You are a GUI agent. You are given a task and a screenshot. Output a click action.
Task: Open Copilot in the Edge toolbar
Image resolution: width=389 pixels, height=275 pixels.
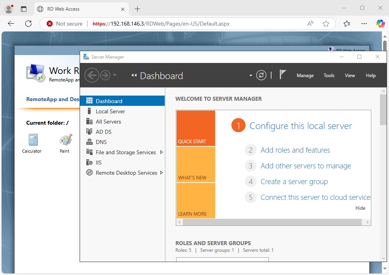pyautogui.click(x=380, y=24)
